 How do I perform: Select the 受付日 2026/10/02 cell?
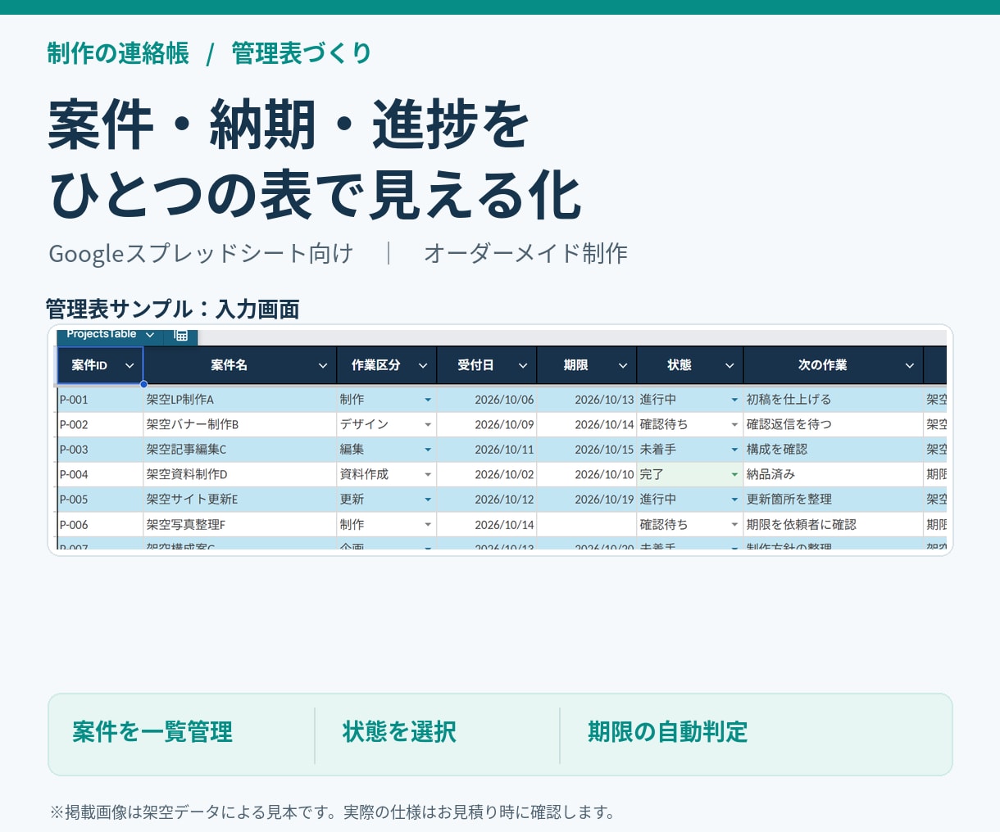pos(487,474)
